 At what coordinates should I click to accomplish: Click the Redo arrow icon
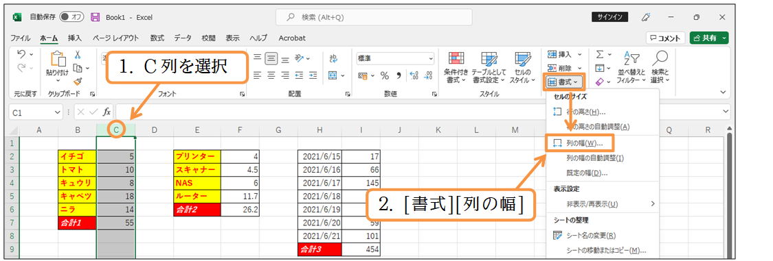click(22, 68)
